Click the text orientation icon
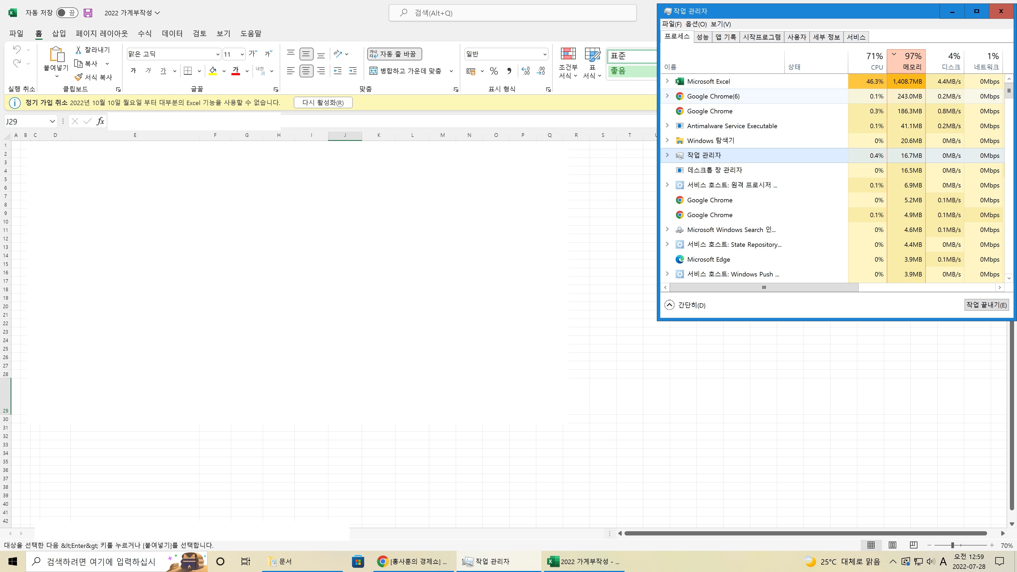1017x572 pixels. pos(338,54)
